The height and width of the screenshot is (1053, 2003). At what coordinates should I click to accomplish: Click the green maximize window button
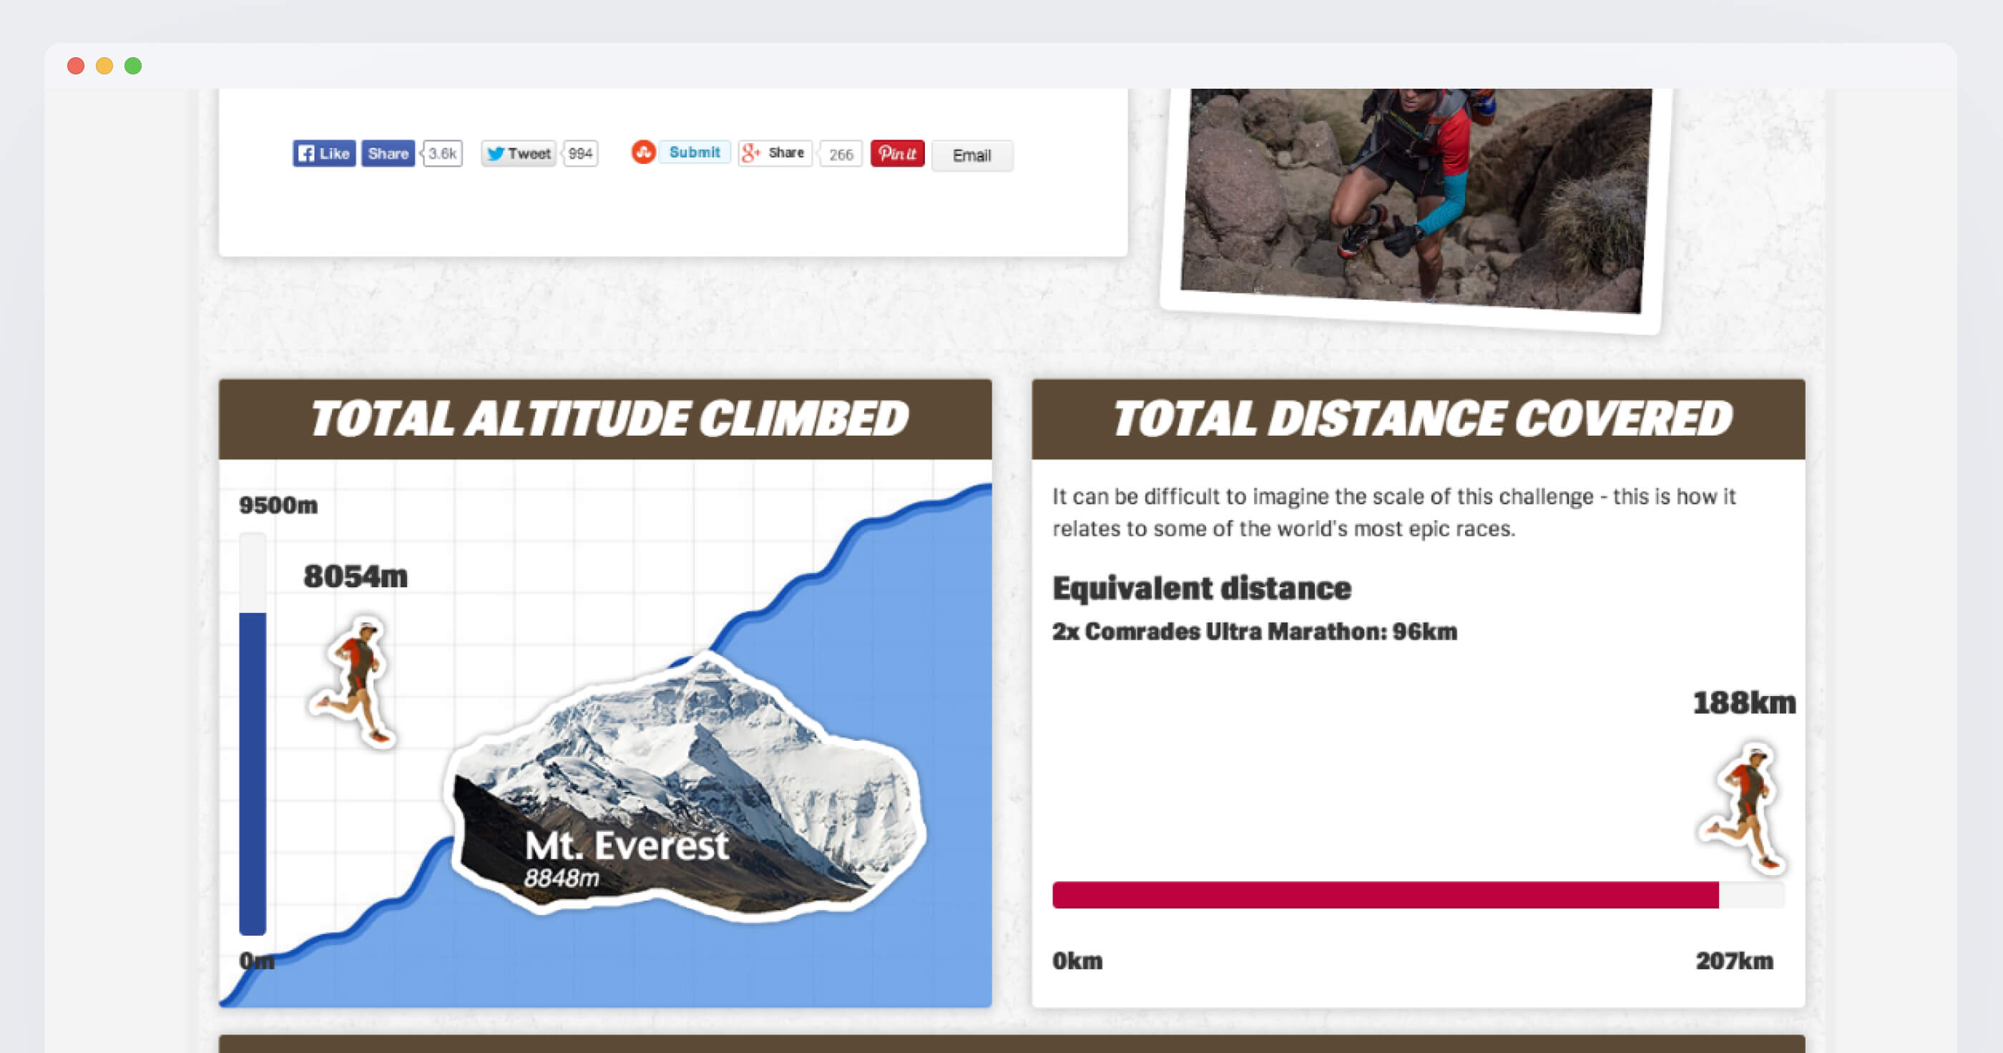pos(133,66)
